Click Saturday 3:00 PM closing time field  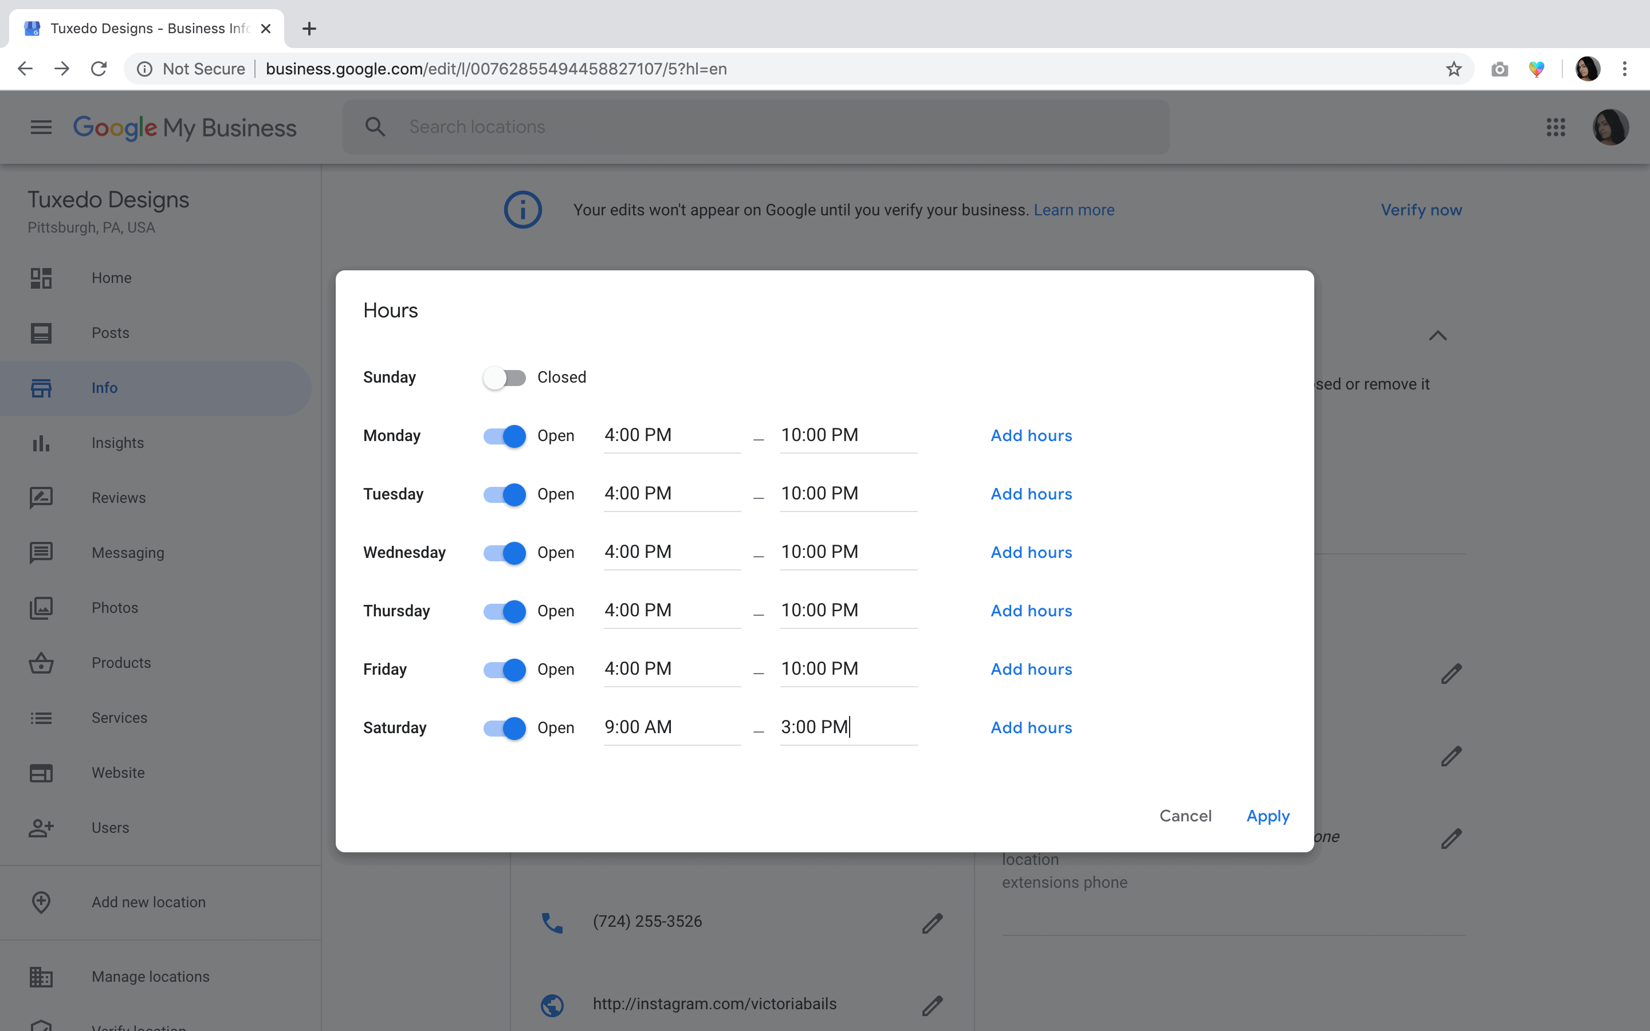tap(847, 727)
